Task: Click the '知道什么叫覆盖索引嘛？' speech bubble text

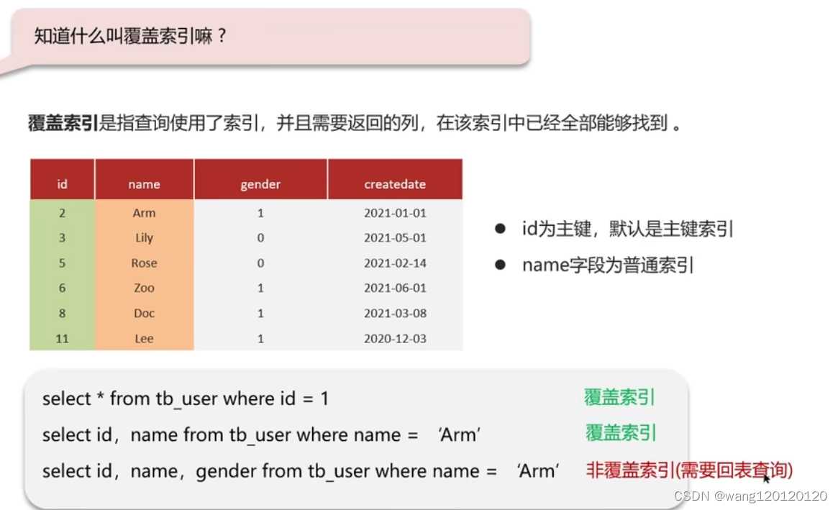Action: (x=131, y=37)
